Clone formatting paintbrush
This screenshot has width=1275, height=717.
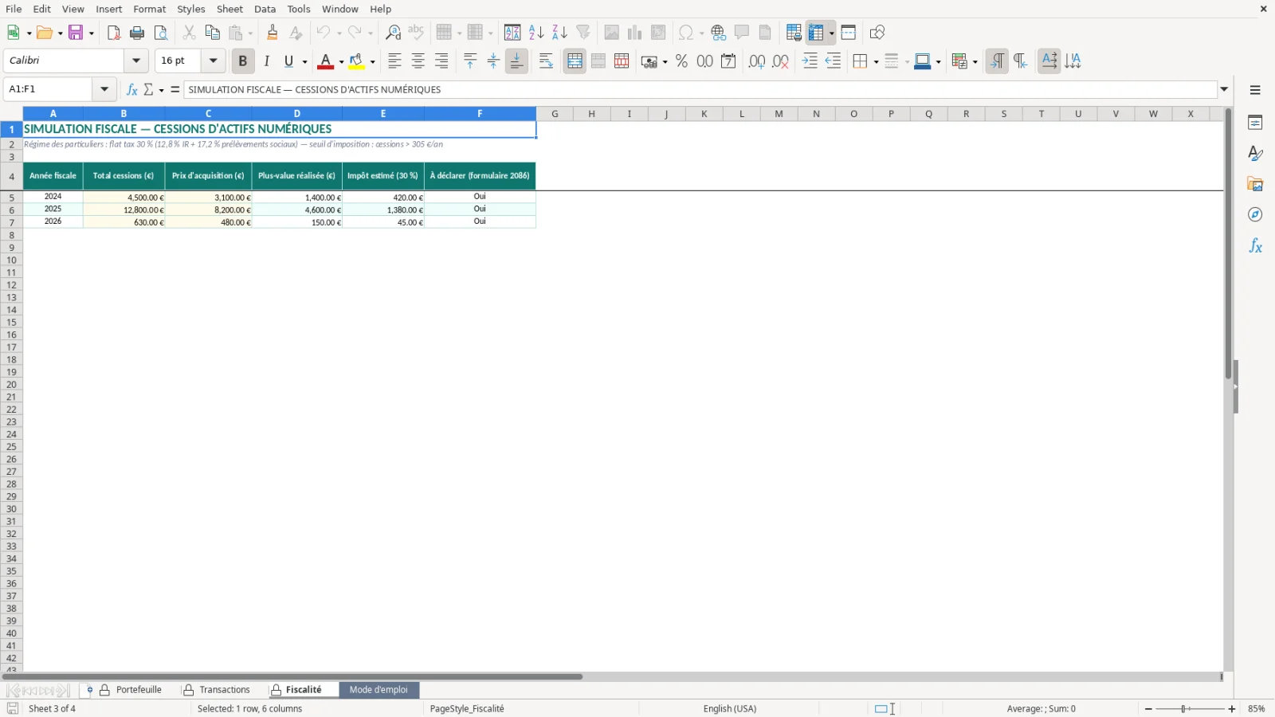coord(273,33)
